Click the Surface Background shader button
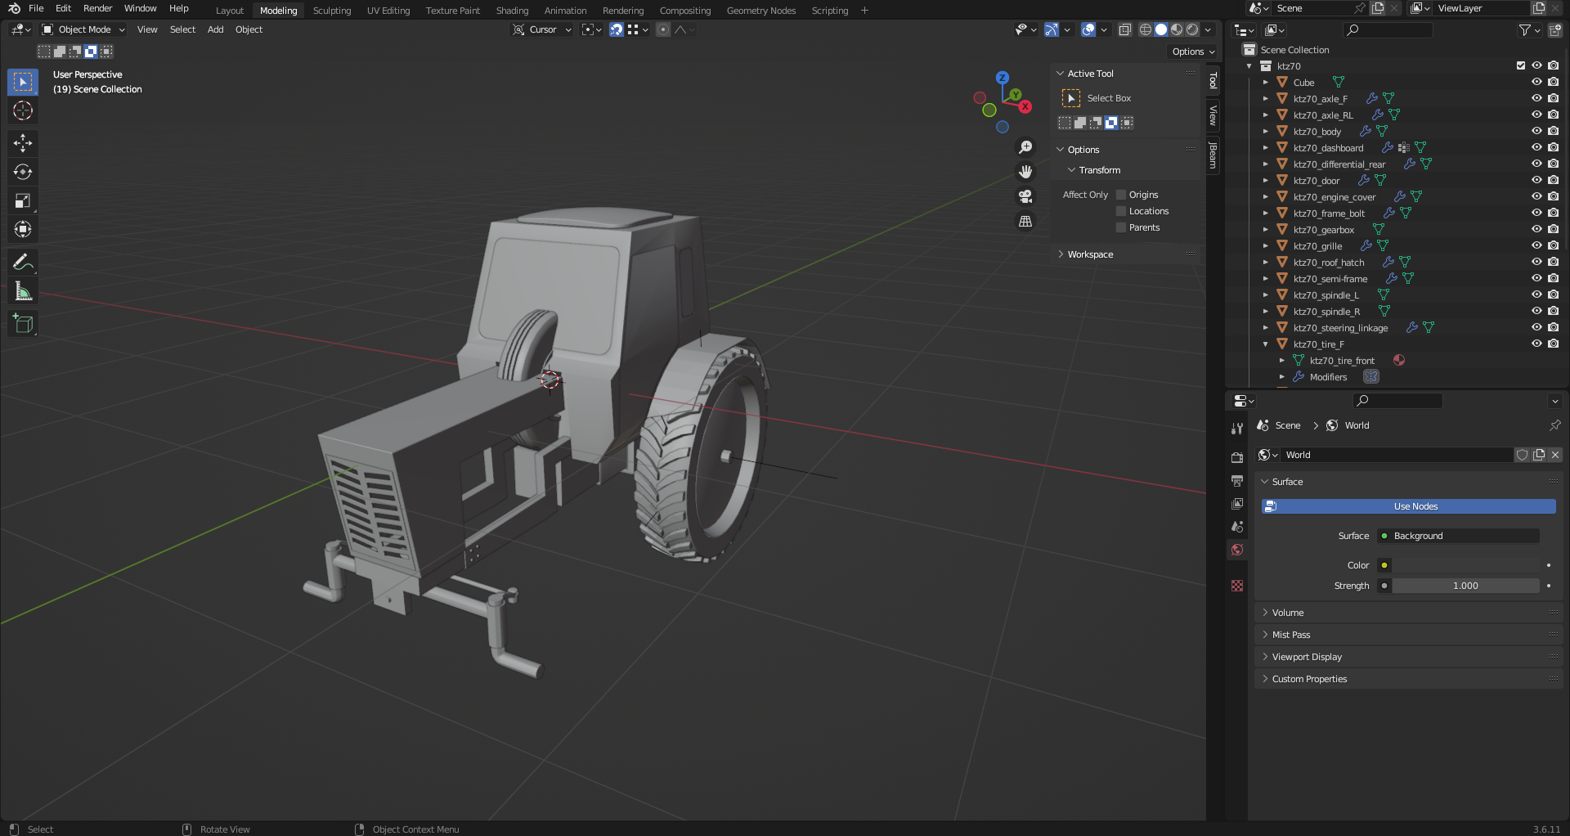 point(1458,536)
